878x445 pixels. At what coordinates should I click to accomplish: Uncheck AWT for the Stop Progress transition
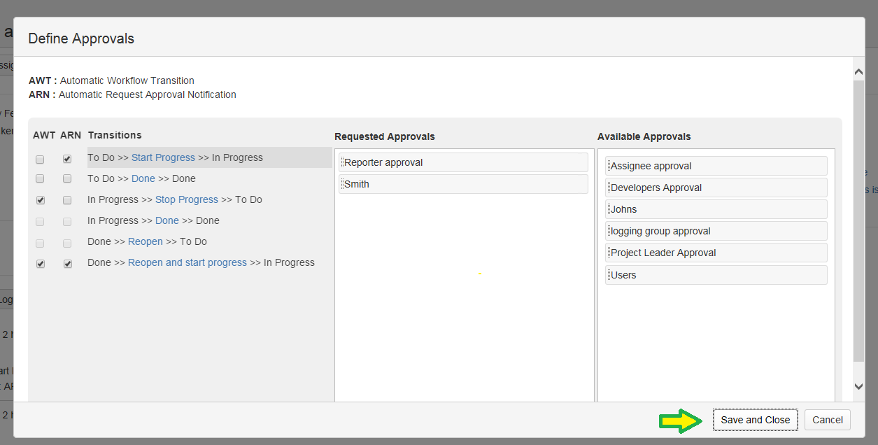[41, 200]
